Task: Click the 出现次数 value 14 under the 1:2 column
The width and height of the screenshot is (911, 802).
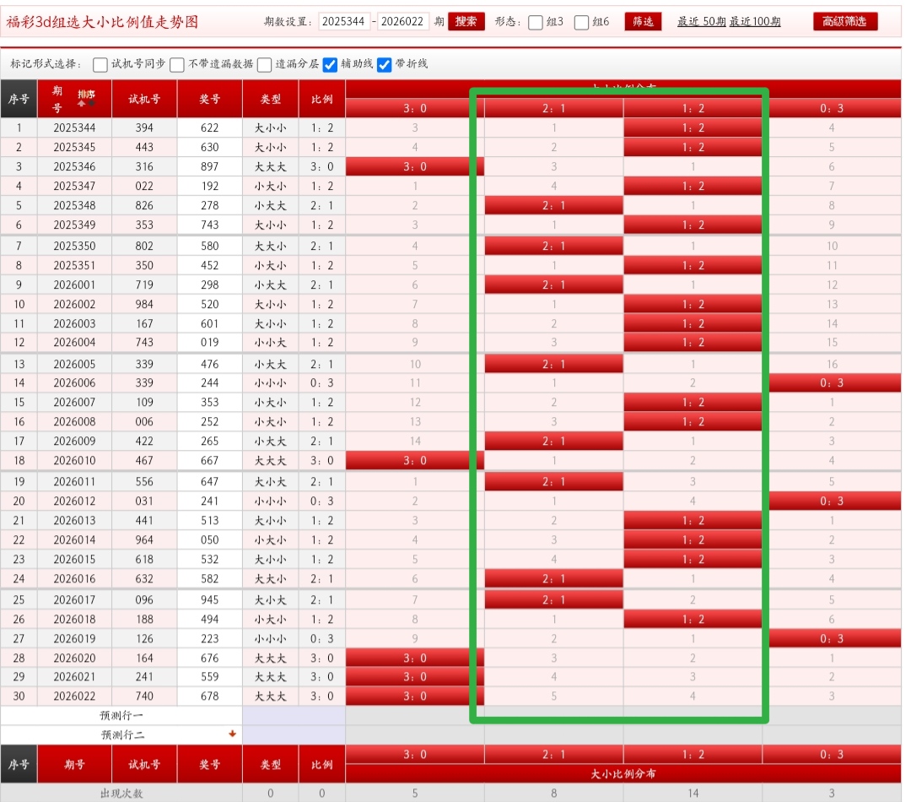Action: [x=693, y=794]
